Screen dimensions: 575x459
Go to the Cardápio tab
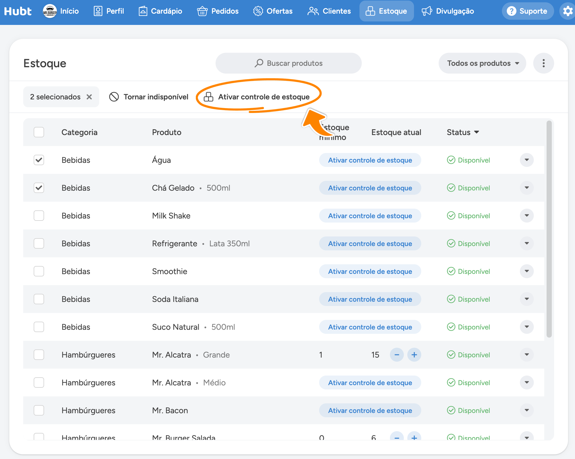click(160, 11)
